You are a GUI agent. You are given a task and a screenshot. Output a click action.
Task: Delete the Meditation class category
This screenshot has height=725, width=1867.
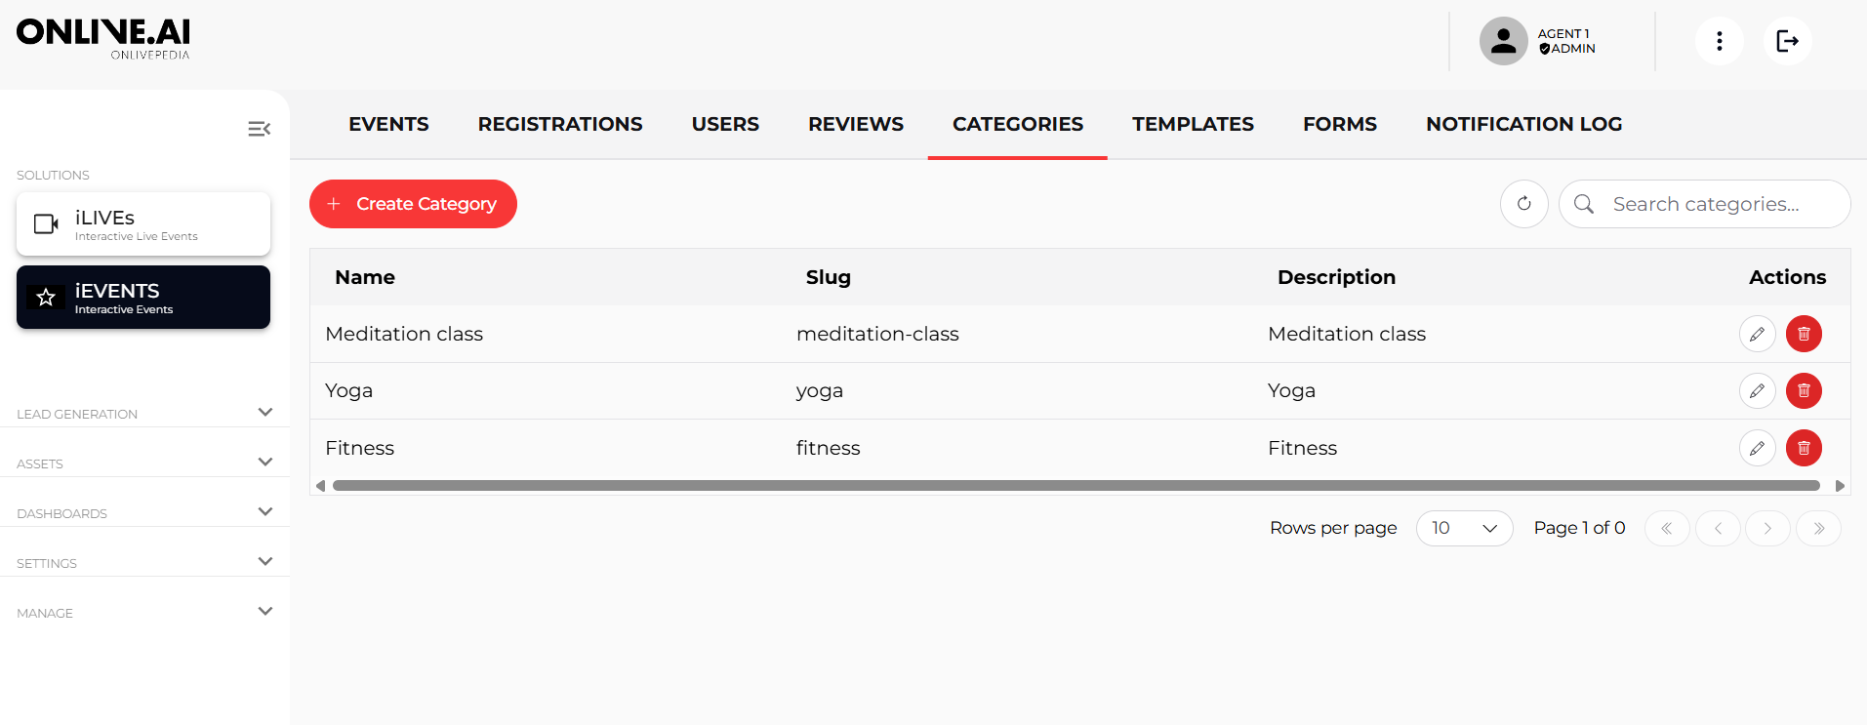tap(1804, 334)
